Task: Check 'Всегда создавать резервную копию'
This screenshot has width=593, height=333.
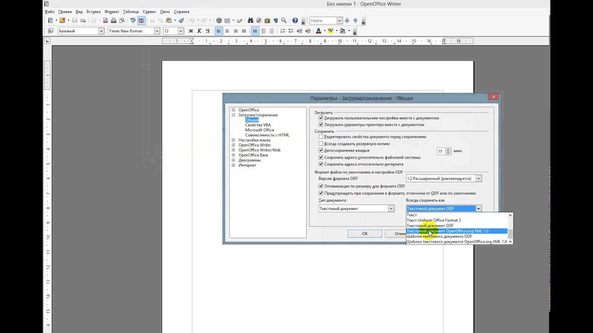Action: (x=321, y=144)
